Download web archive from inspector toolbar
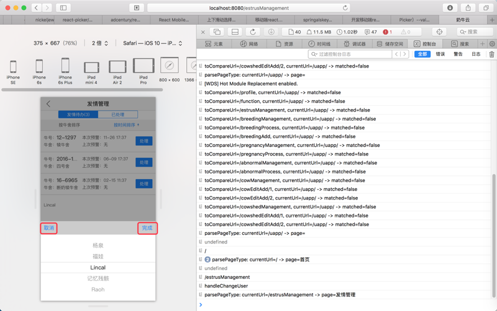 [x=271, y=32]
